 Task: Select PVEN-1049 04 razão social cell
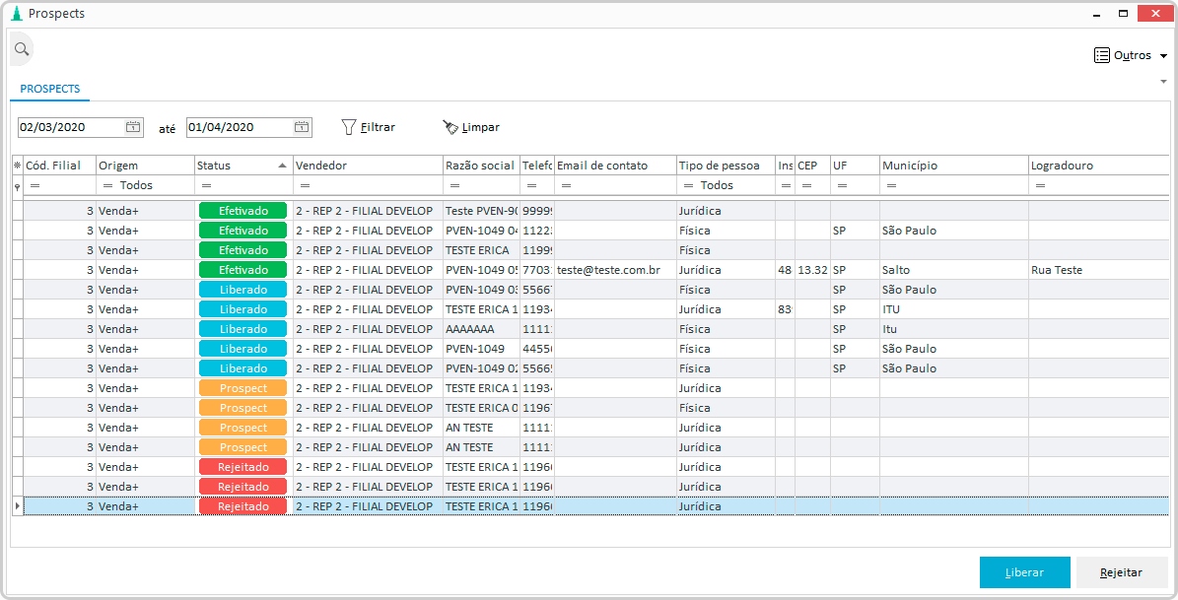pyautogui.click(x=482, y=231)
